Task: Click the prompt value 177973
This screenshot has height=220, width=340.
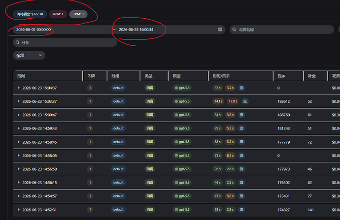Action: 284,169
